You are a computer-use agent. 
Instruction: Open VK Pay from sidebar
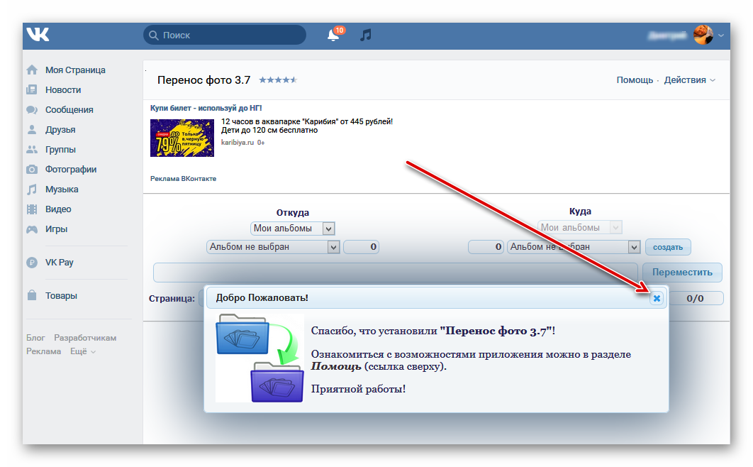coord(59,263)
